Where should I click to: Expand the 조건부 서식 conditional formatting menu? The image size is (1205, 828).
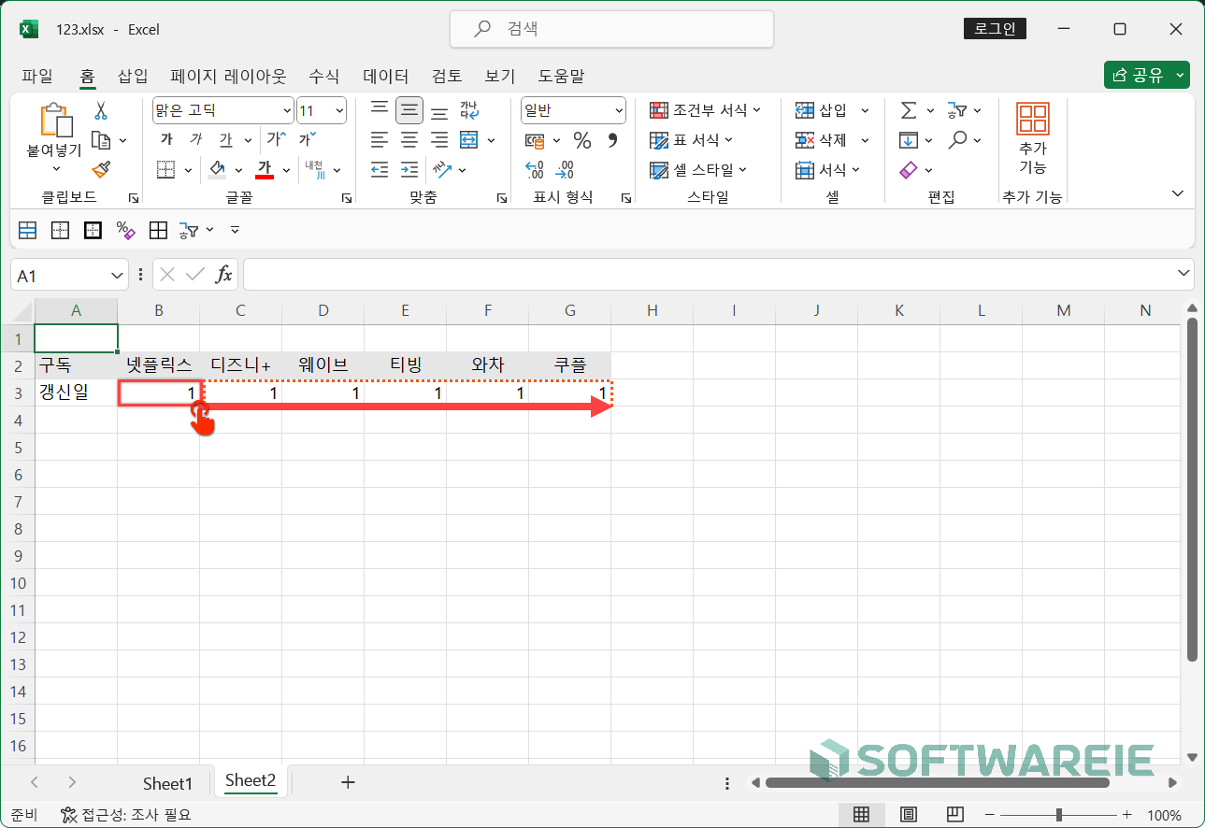tap(706, 110)
